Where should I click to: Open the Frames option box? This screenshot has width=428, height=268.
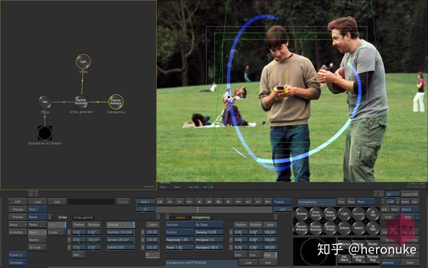click(283, 202)
